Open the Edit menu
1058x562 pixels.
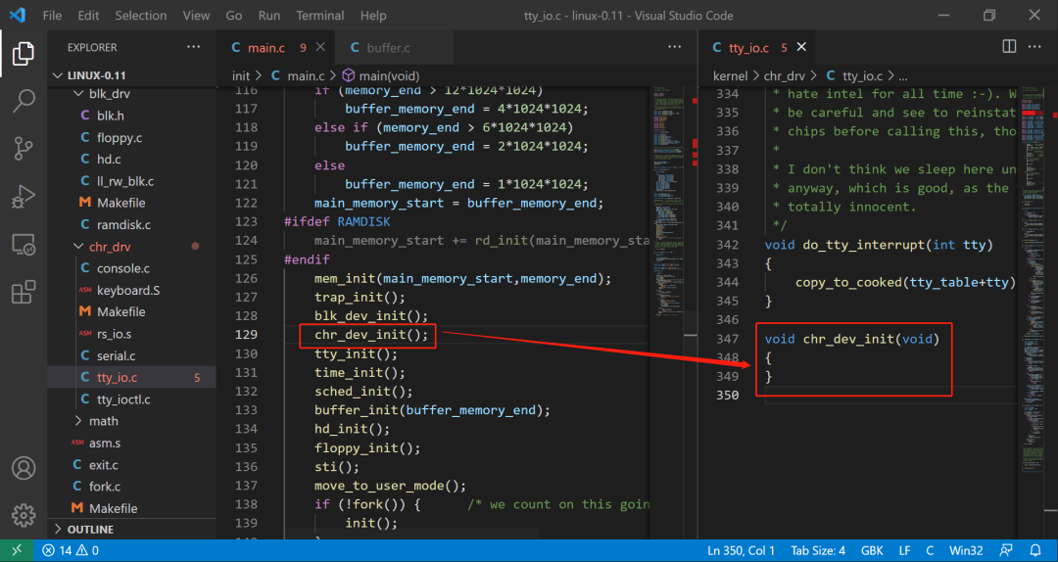click(x=88, y=15)
